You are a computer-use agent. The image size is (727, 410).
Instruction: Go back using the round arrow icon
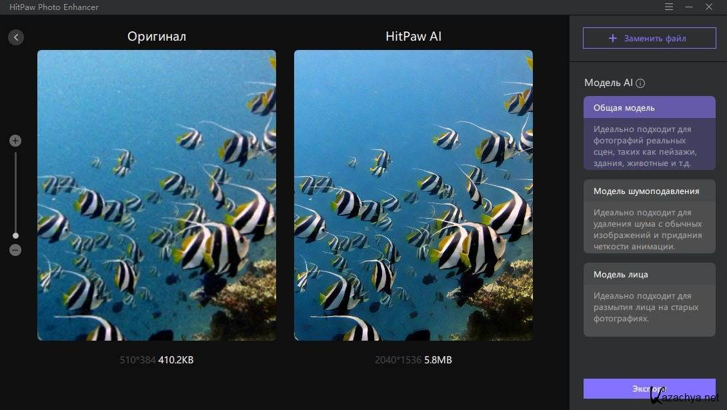coord(16,37)
